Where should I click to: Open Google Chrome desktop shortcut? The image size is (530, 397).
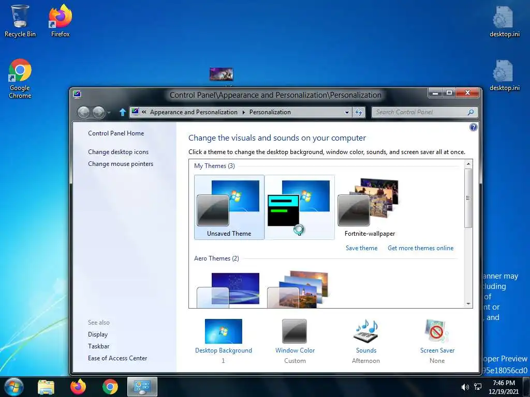(x=20, y=79)
